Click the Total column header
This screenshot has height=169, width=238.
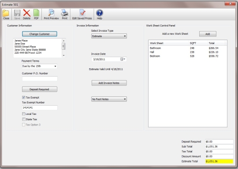click(216, 43)
